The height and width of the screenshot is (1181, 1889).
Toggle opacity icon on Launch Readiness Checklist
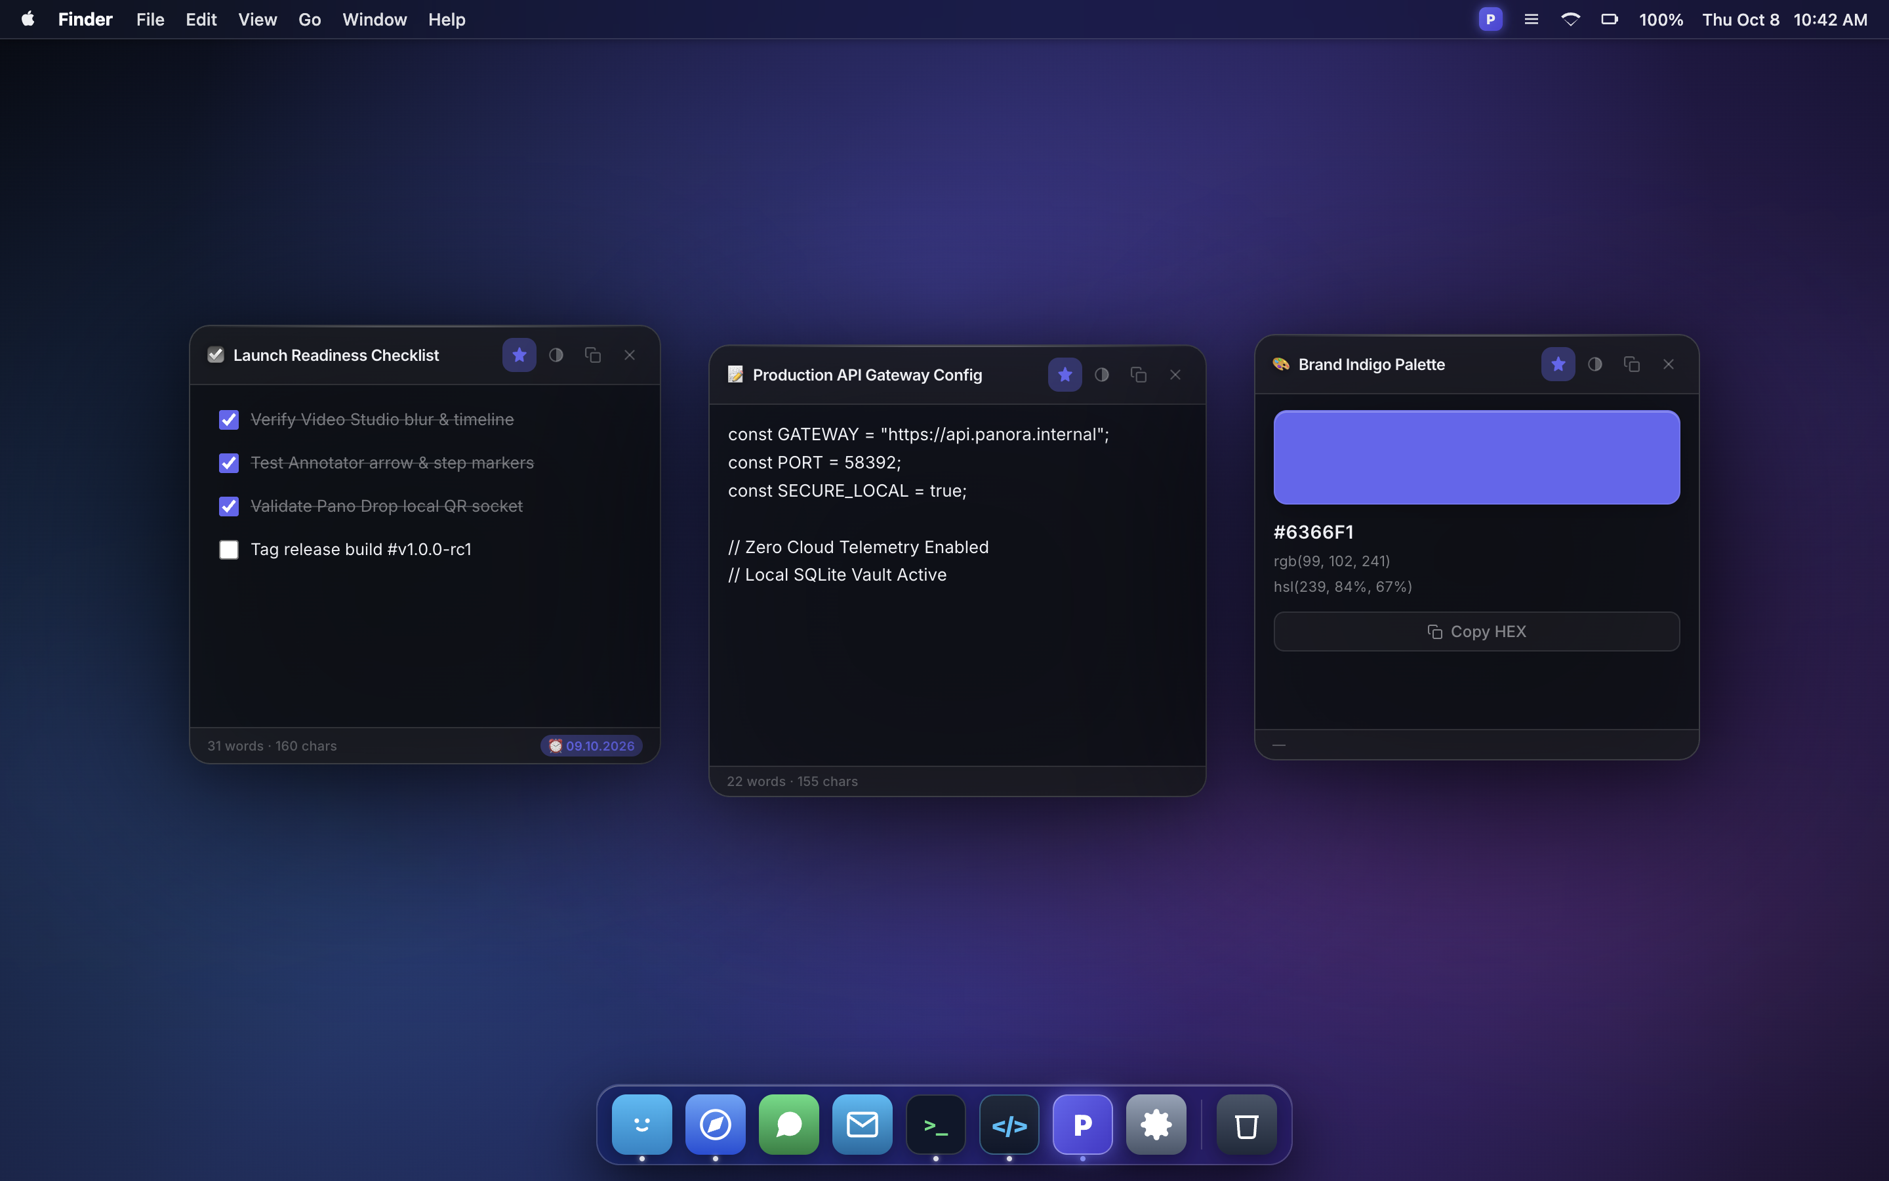pos(556,356)
